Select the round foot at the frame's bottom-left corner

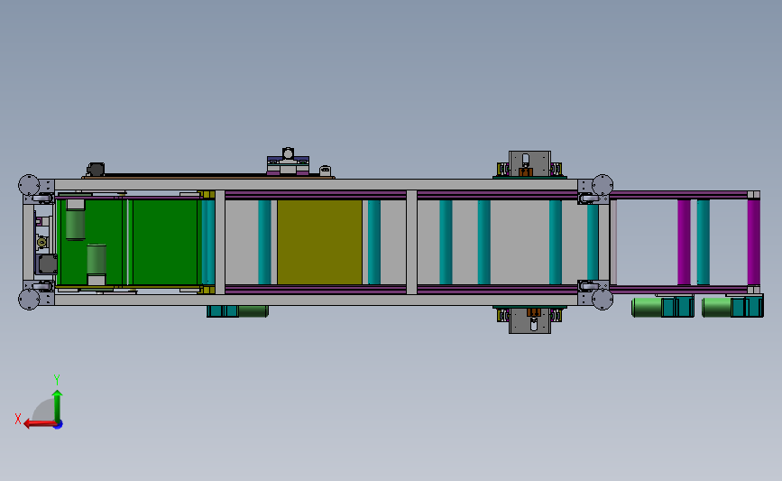pyautogui.click(x=29, y=300)
